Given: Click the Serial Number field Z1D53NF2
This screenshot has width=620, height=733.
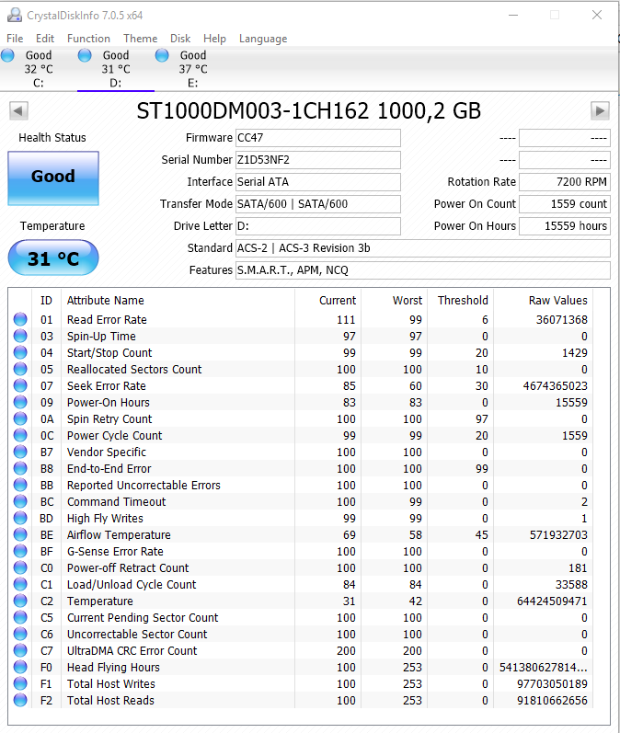Looking at the screenshot, I should click(x=318, y=160).
